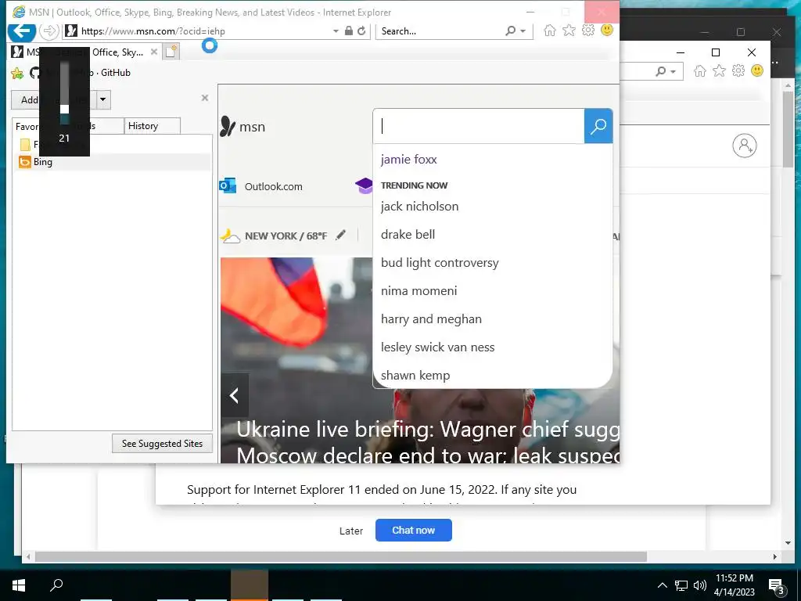
Task: Click the blue MSN search magnifier button
Action: [598, 126]
